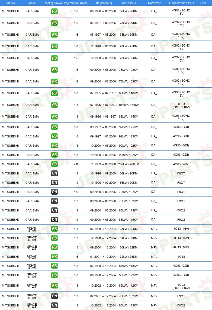Click the Moc silnika column header
212x310 pixels.
[x=129, y=3]
